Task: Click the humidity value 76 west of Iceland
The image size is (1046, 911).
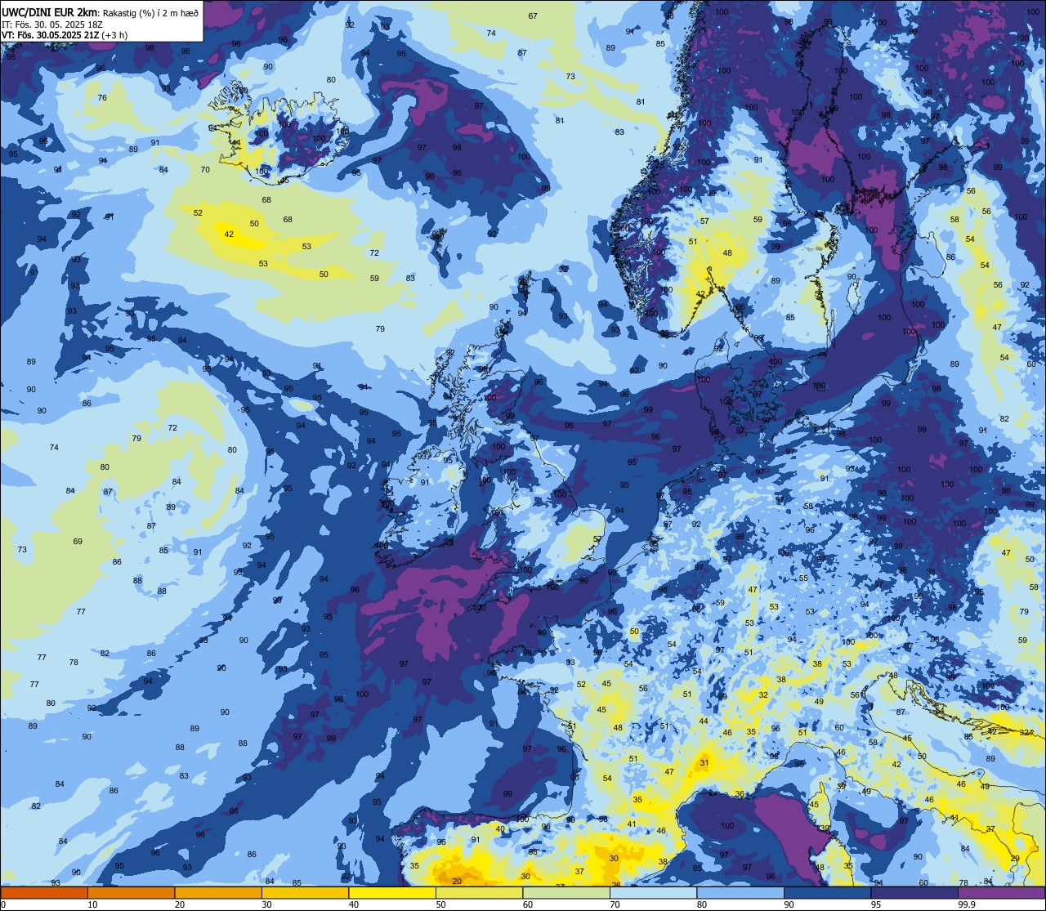Action: (102, 98)
